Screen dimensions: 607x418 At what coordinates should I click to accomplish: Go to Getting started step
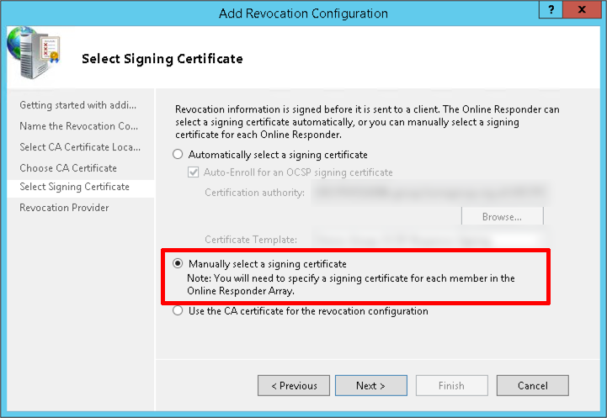pos(77,105)
